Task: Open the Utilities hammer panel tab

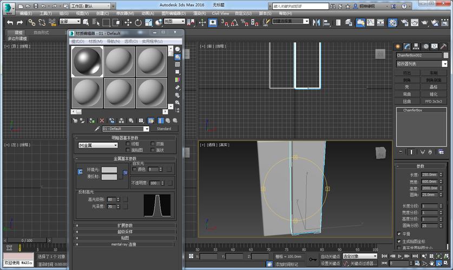Action: pos(444,46)
